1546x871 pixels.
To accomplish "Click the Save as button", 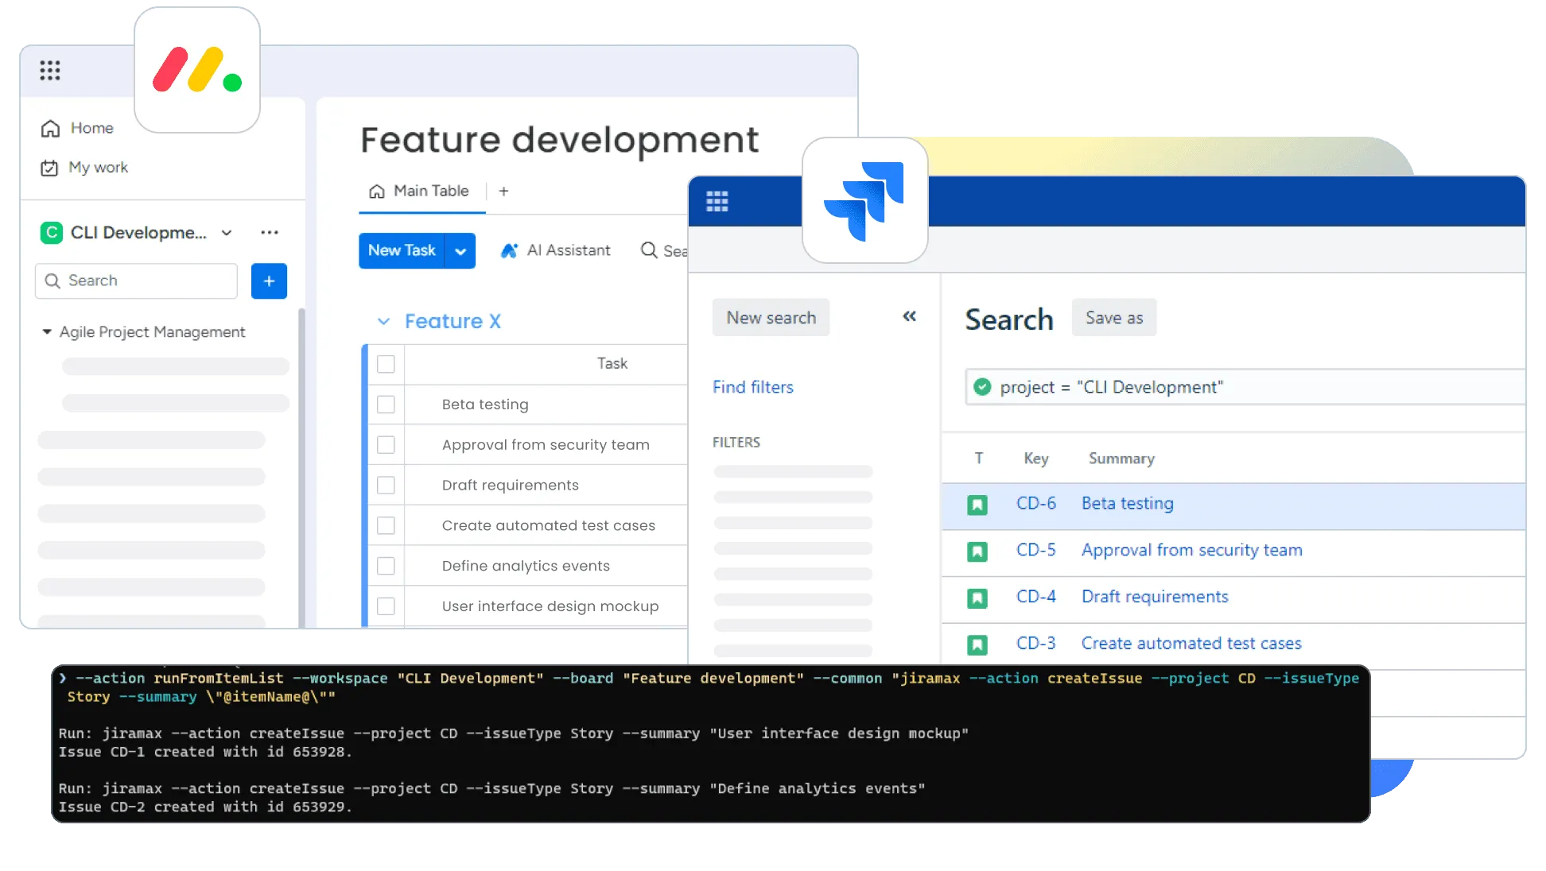I will point(1113,318).
